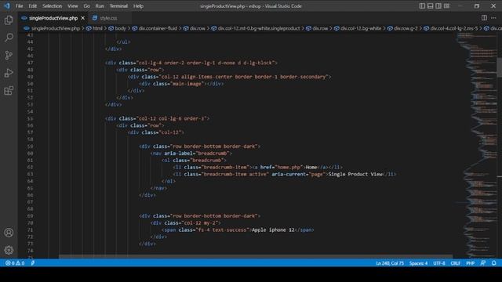This screenshot has height=282, width=502.
Task: Open the Help menu
Action: click(x=138, y=6)
